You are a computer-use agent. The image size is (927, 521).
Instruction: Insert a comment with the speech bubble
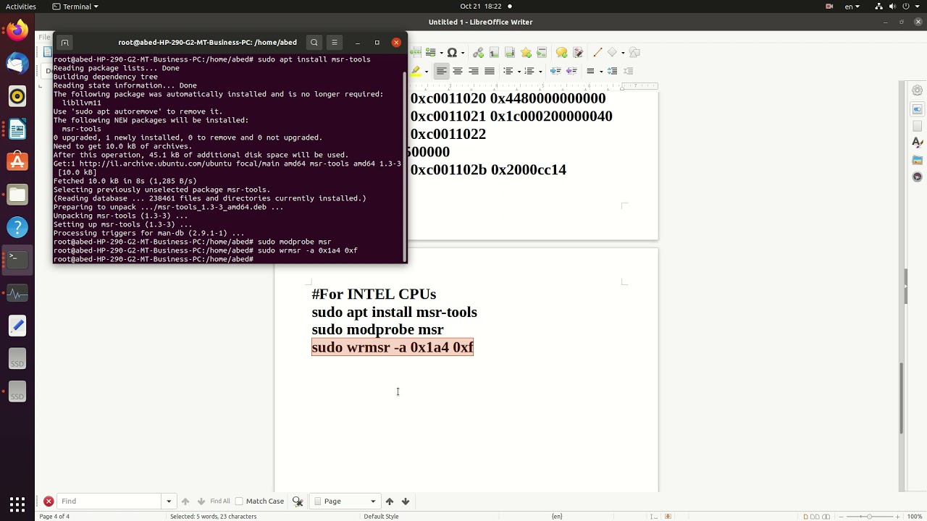pos(561,52)
